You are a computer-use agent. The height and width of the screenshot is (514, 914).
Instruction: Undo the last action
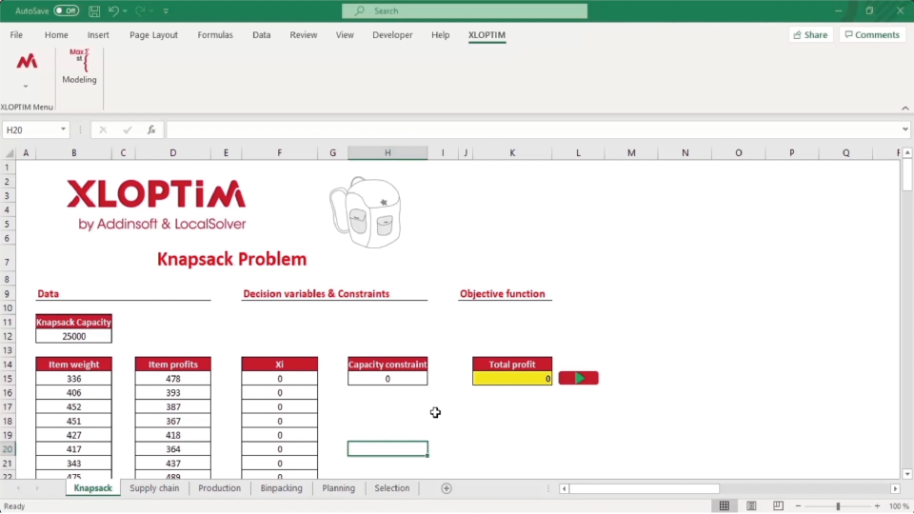113,10
